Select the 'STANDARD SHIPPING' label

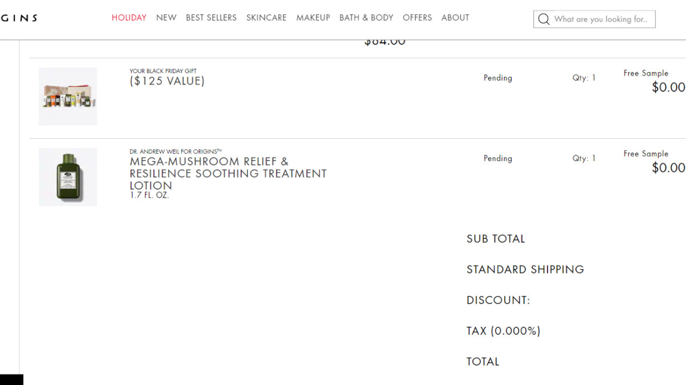coord(525,270)
